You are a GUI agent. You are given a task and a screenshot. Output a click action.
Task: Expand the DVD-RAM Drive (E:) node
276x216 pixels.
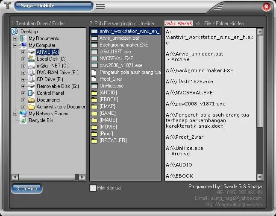click(x=23, y=73)
